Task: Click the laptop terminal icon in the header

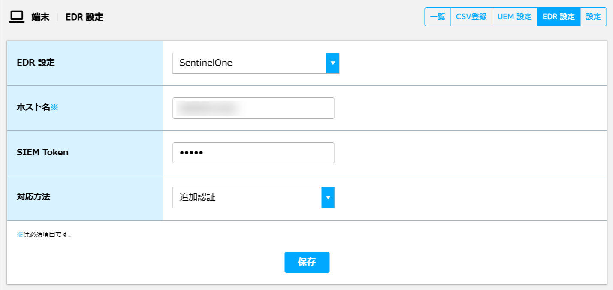Action: [17, 17]
